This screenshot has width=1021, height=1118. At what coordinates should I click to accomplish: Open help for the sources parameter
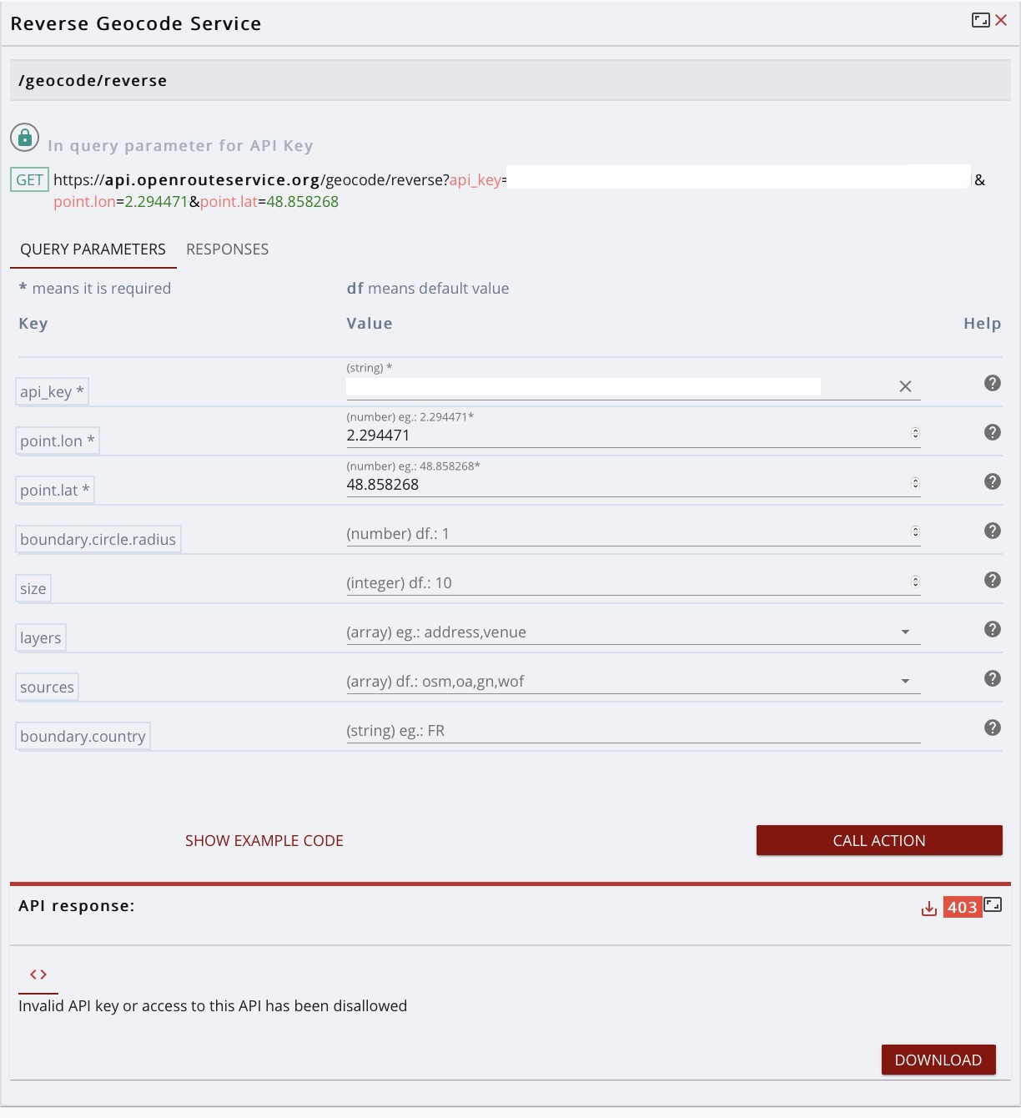[x=993, y=678]
